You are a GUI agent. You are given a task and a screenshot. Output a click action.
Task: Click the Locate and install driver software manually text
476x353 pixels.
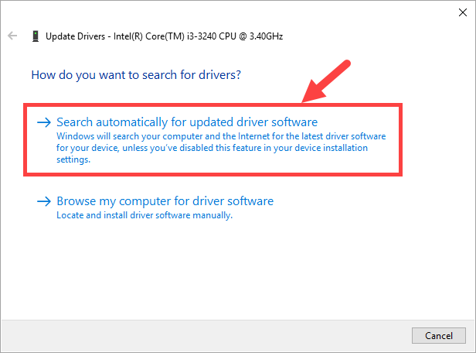[144, 215]
